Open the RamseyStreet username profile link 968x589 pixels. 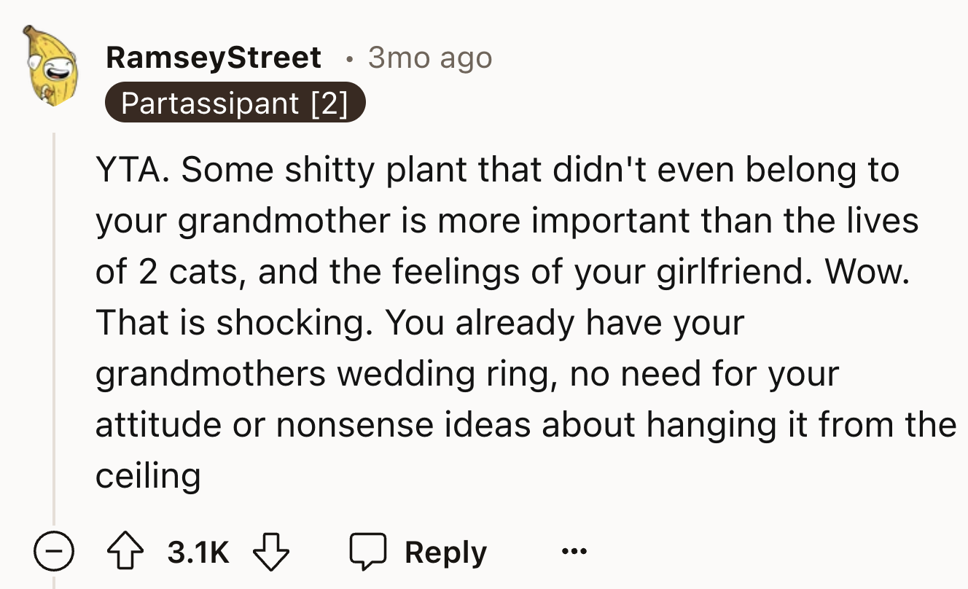coord(214,58)
